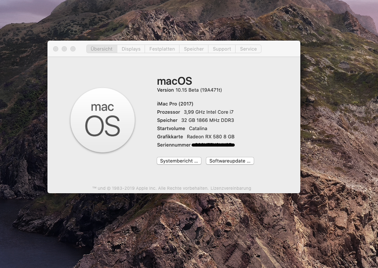
Task: Open the Support tab
Action: pos(222,49)
